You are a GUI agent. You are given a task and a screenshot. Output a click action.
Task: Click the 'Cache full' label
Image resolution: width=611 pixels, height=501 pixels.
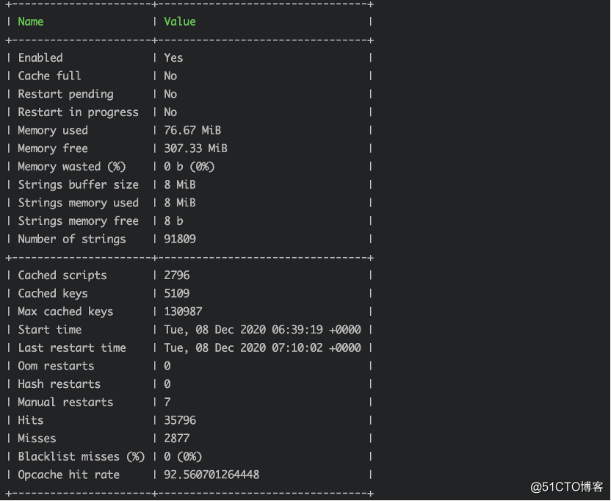click(x=49, y=76)
